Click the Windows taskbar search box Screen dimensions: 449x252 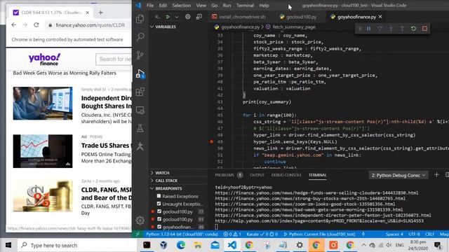[x=78, y=245]
